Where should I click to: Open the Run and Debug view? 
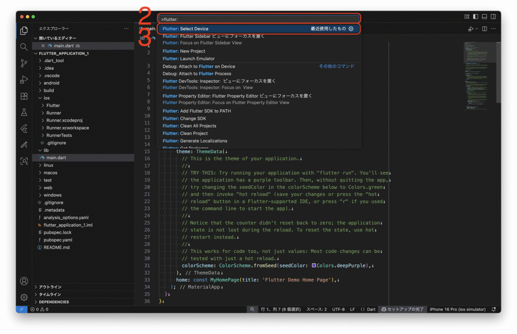pos(24,80)
